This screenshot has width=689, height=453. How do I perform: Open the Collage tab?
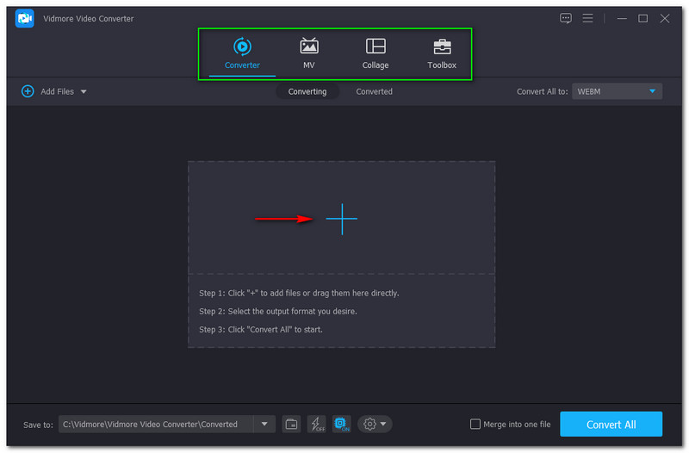pyautogui.click(x=376, y=53)
